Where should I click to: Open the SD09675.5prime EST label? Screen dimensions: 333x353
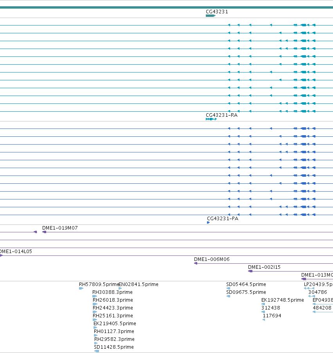coord(246,292)
